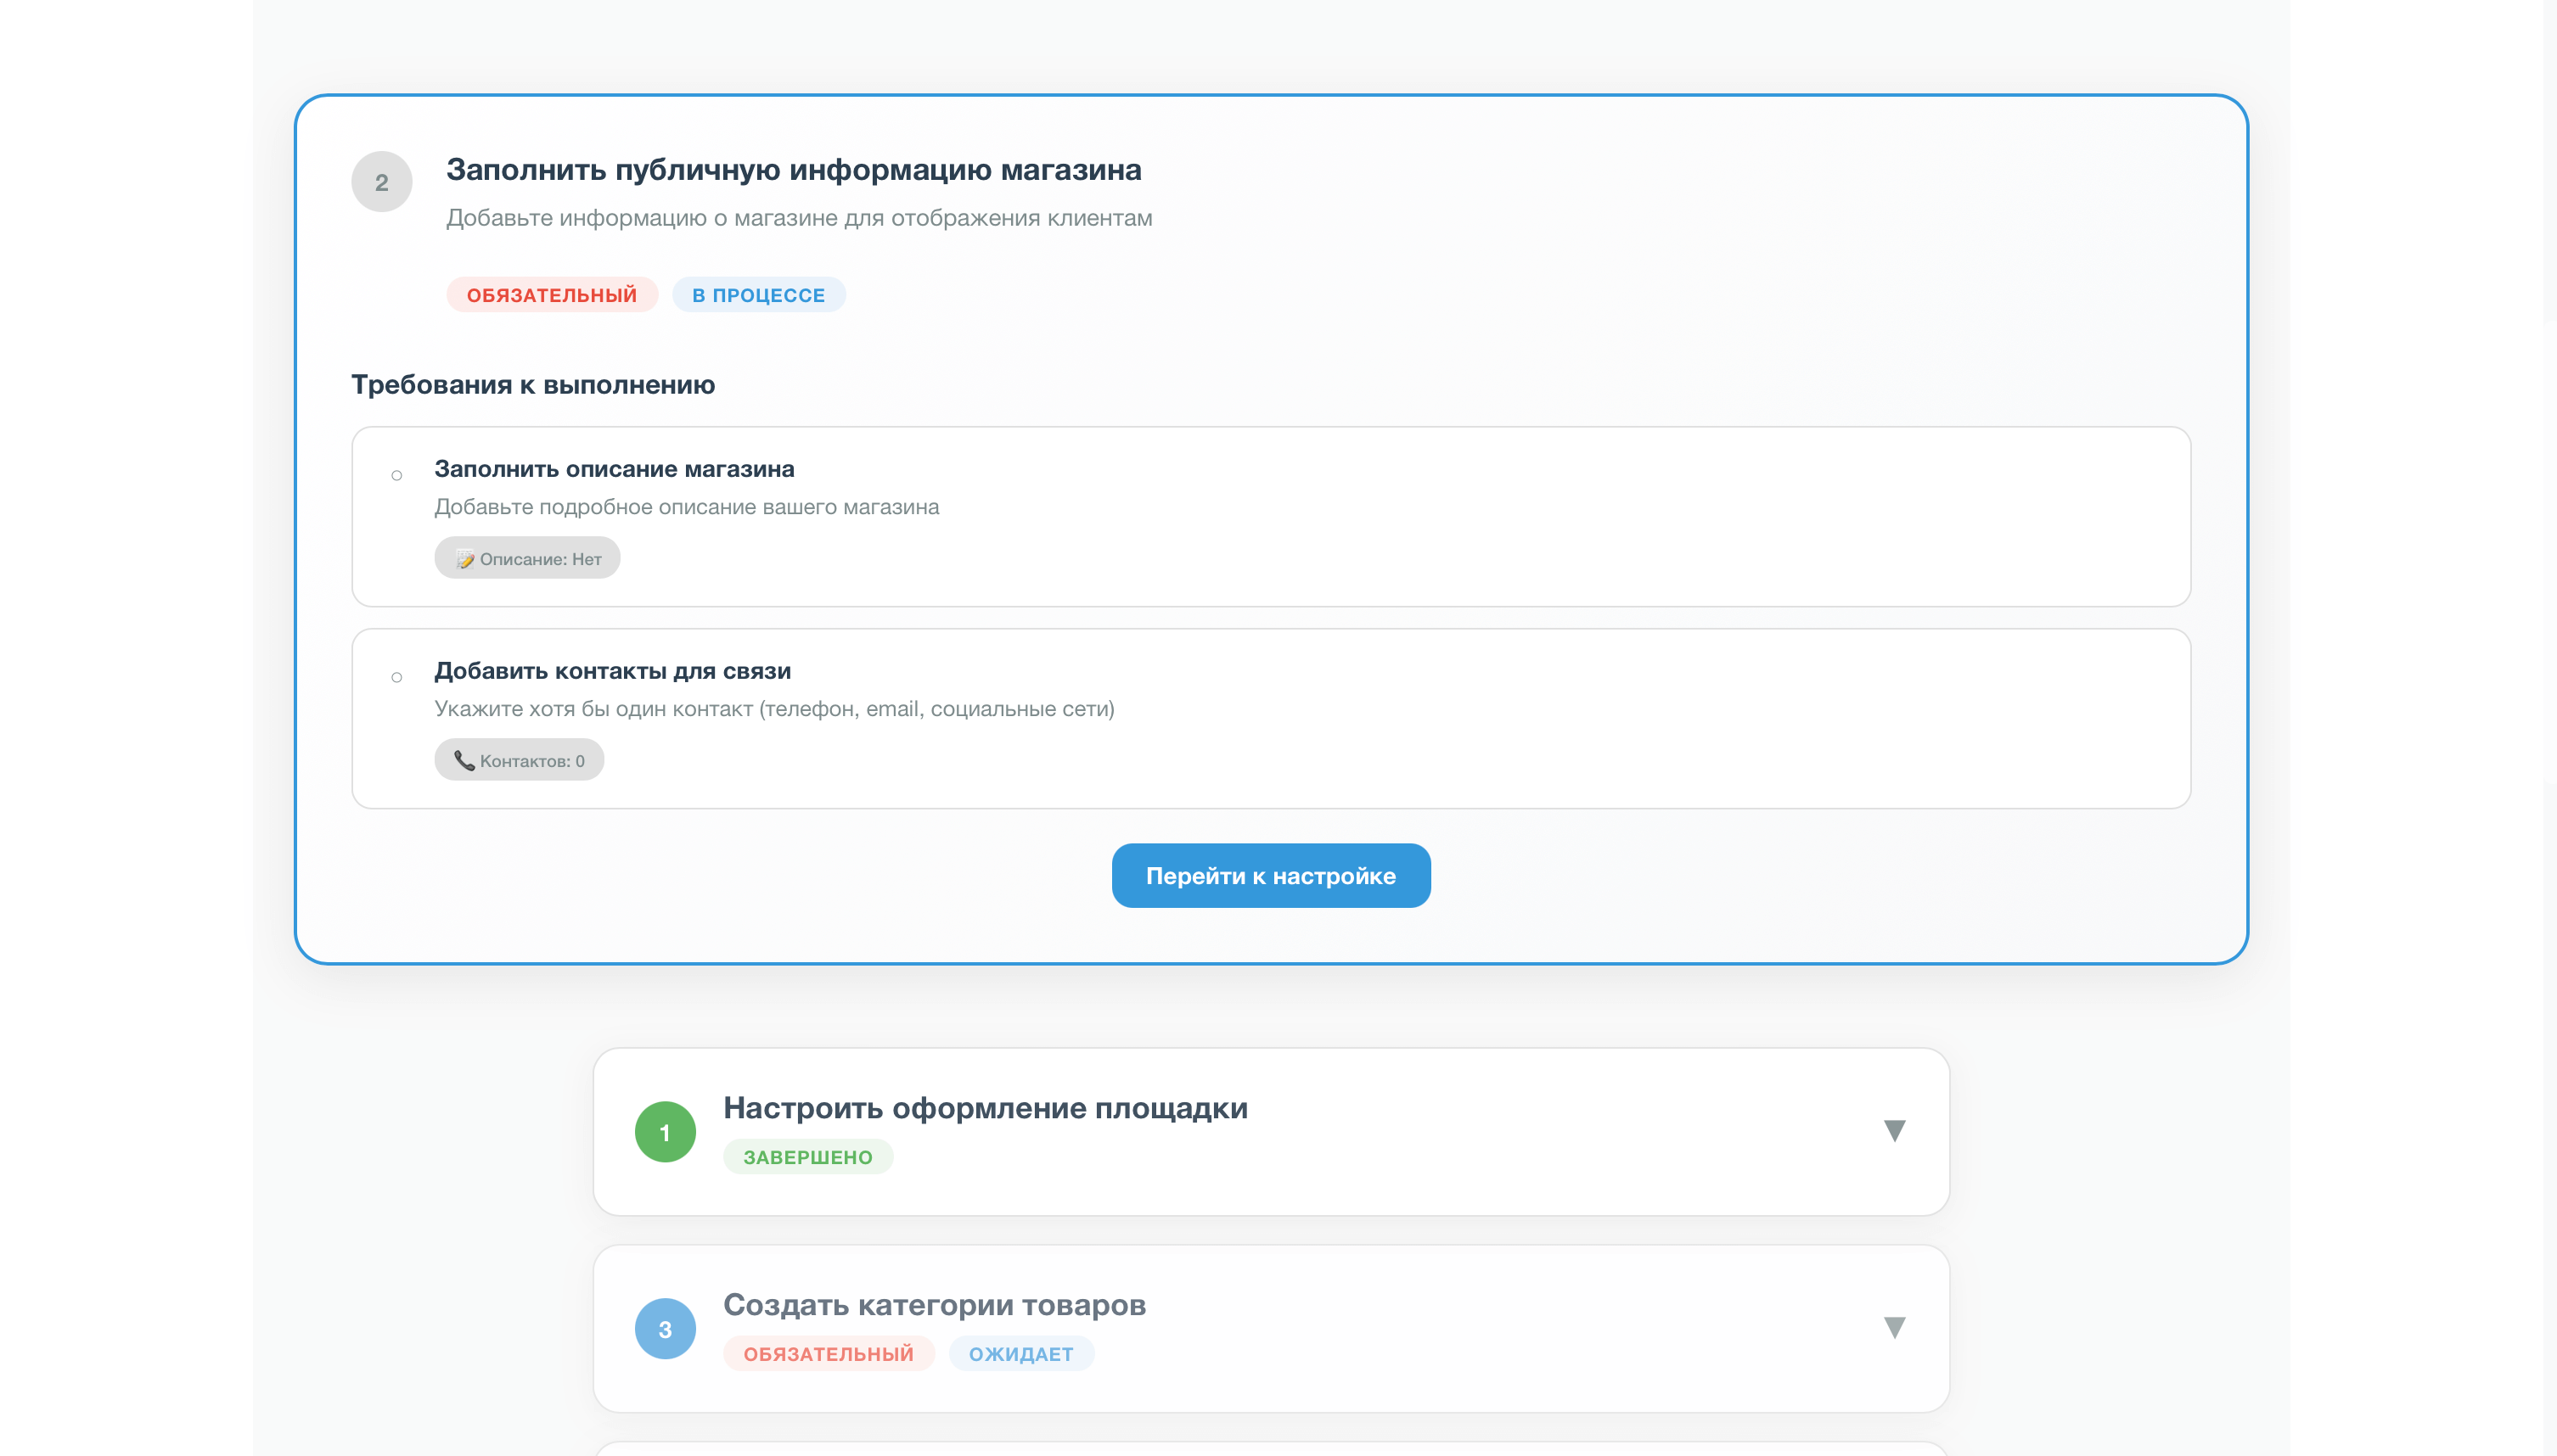Click the gray step "2" circle icon

coord(381,182)
